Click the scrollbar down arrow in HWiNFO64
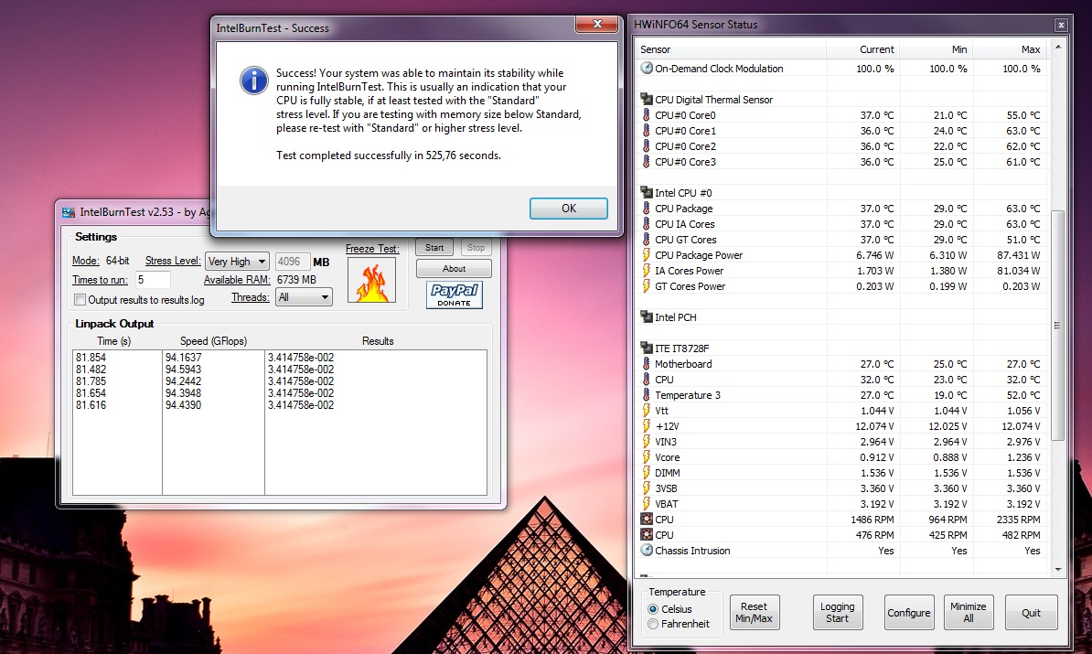The width and height of the screenshot is (1092, 654). (x=1058, y=570)
